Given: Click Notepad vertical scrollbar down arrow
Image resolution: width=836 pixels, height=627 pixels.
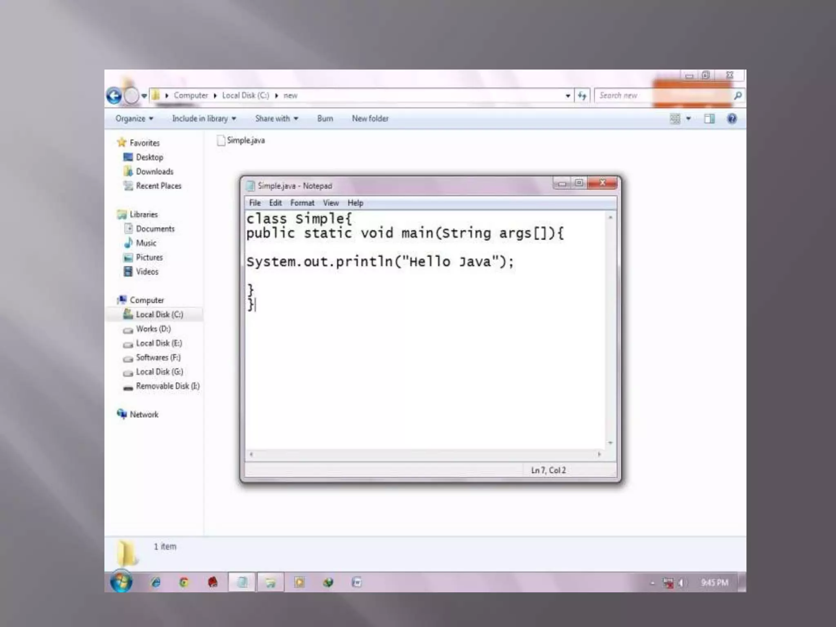Looking at the screenshot, I should [x=610, y=442].
